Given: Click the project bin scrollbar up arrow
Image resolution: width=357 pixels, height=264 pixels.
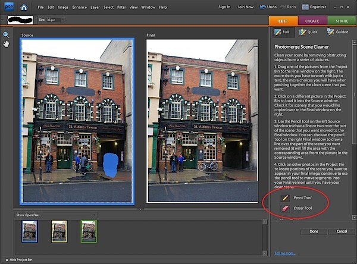Looking at the screenshot, I should (x=264, y=222).
